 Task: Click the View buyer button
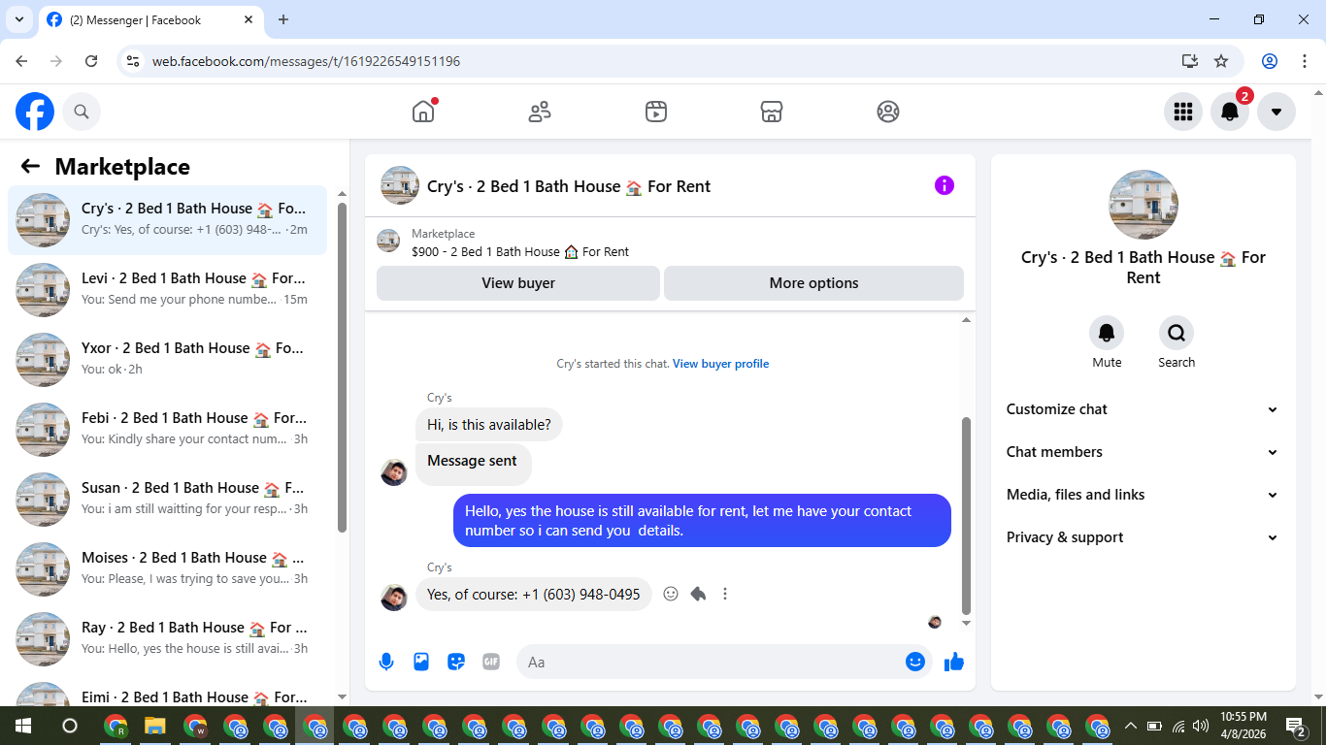(518, 283)
